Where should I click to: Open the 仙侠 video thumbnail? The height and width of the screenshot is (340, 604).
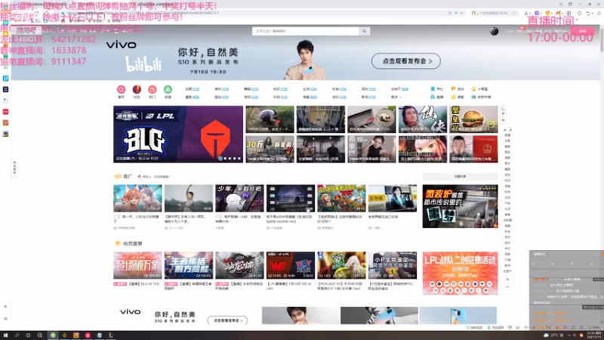[423, 119]
